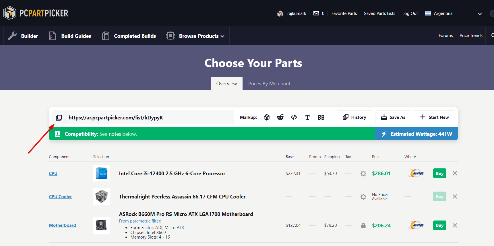Open the Builder wrench menu item
494x246 pixels.
point(24,36)
